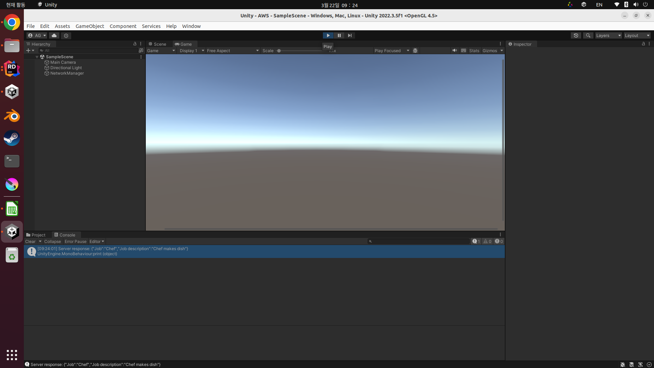The image size is (654, 368).
Task: Open the Free Aspect dropdown
Action: 233,50
